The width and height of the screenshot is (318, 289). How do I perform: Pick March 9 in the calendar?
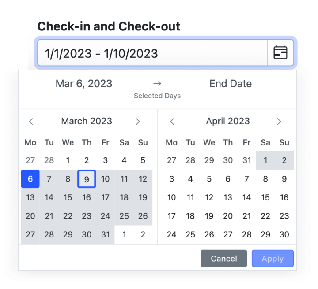[87, 179]
